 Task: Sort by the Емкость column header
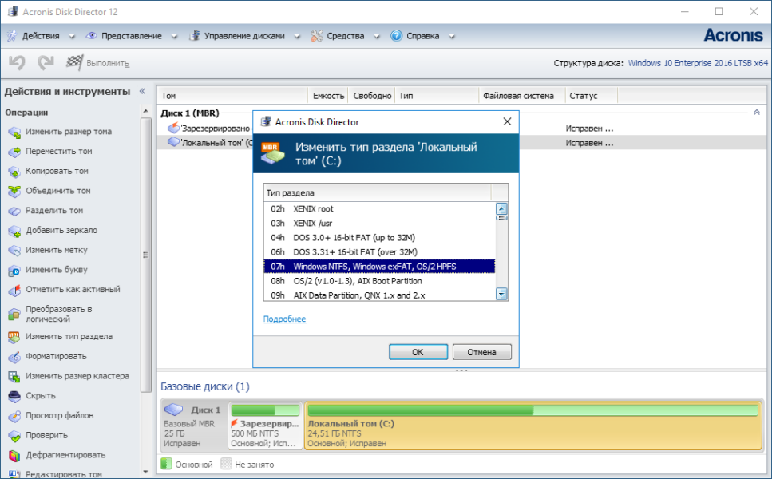[x=328, y=96]
